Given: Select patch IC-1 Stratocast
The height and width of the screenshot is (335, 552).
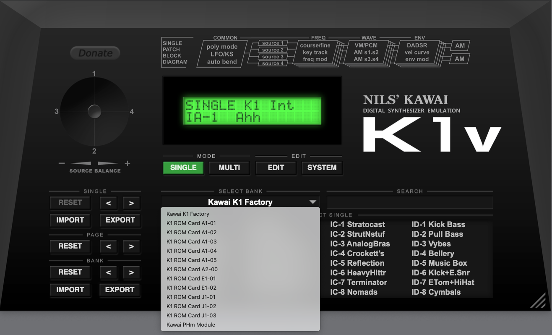Looking at the screenshot, I should (x=357, y=225).
